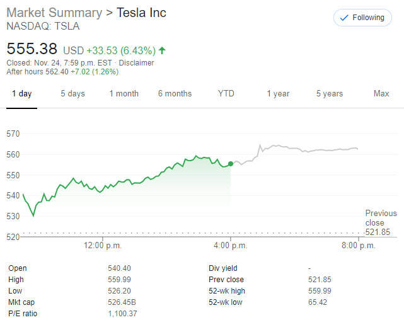Toggle the Following button for Tesla
Screen dimensions: 404x320
[362, 18]
